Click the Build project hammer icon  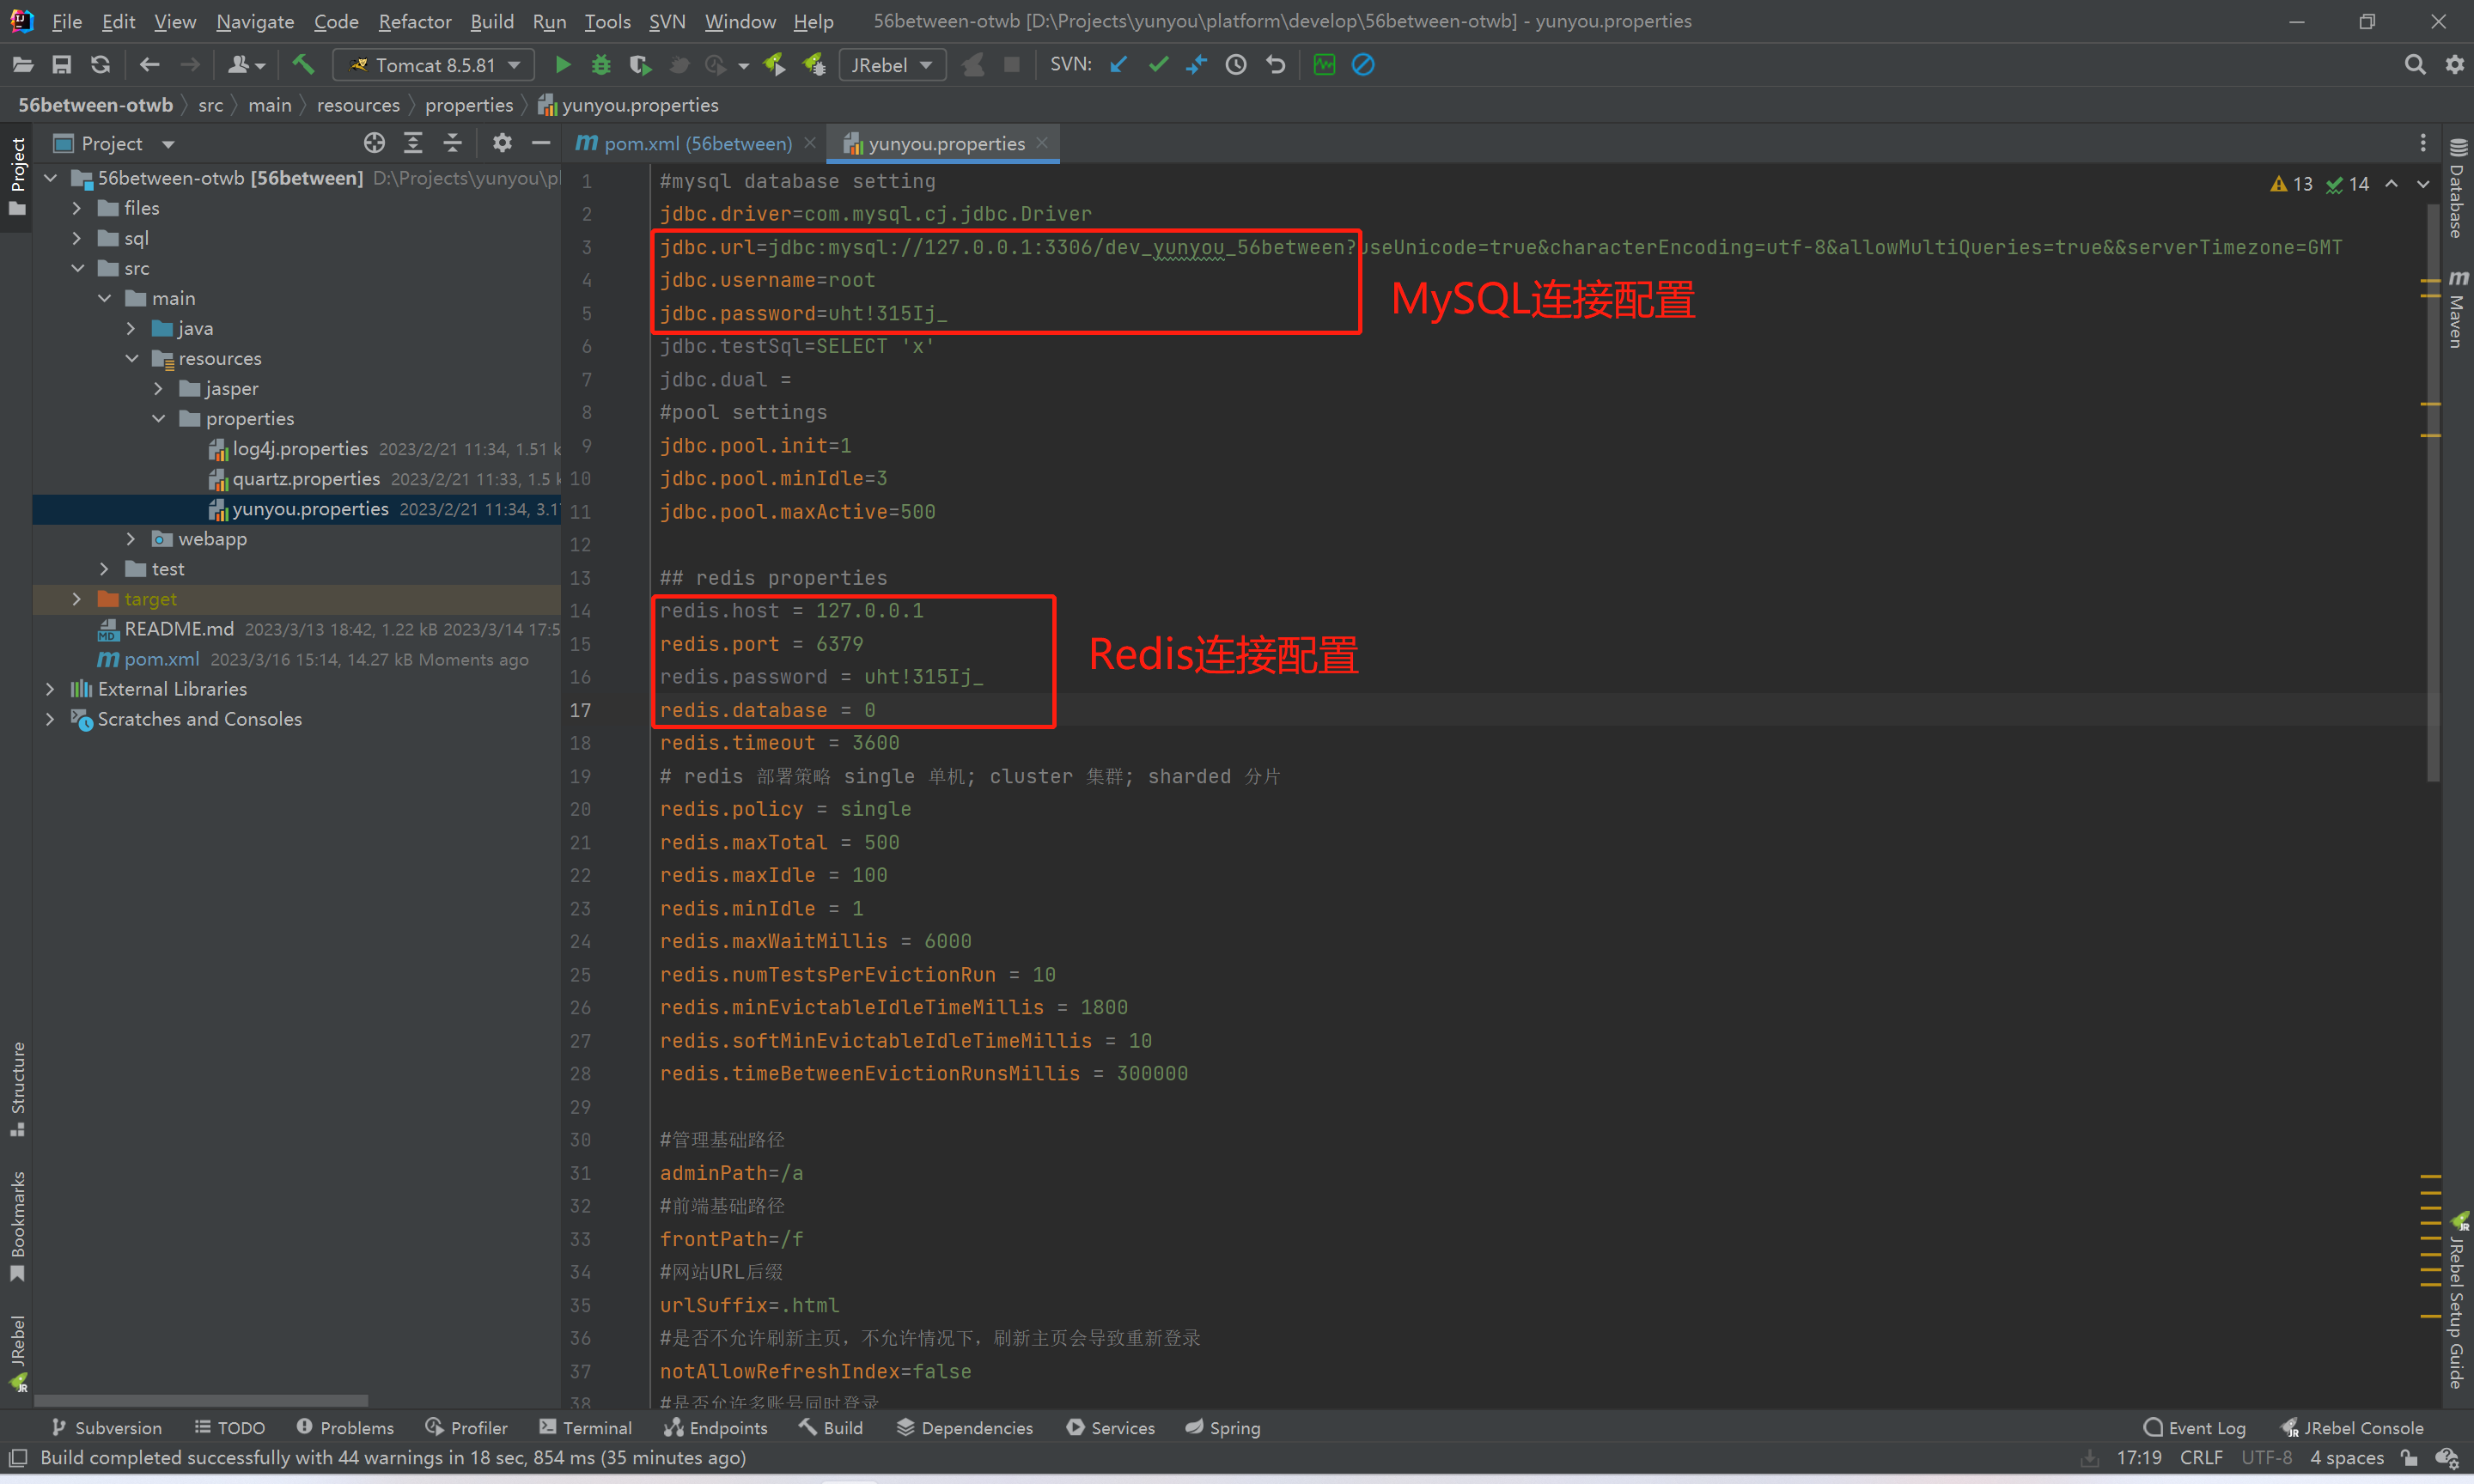(303, 65)
